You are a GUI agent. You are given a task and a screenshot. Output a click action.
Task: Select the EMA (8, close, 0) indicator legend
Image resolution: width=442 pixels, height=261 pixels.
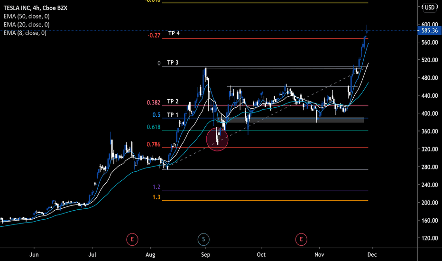point(25,33)
